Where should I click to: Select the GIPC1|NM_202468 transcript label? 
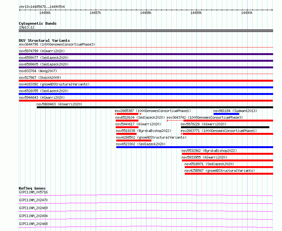coord(33,224)
